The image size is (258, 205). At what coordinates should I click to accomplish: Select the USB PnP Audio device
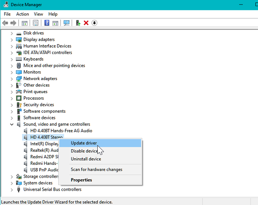coord(44,170)
